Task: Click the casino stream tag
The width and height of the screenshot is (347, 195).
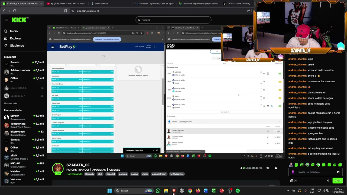Action: point(134,174)
